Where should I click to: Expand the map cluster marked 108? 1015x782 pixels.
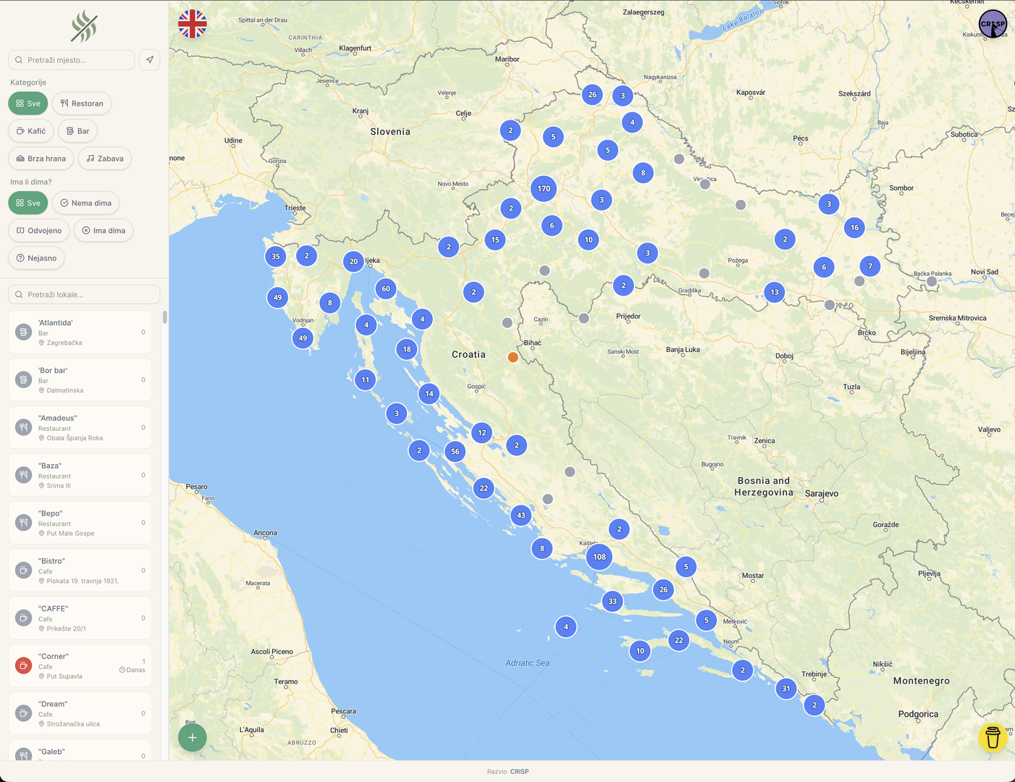click(x=599, y=557)
